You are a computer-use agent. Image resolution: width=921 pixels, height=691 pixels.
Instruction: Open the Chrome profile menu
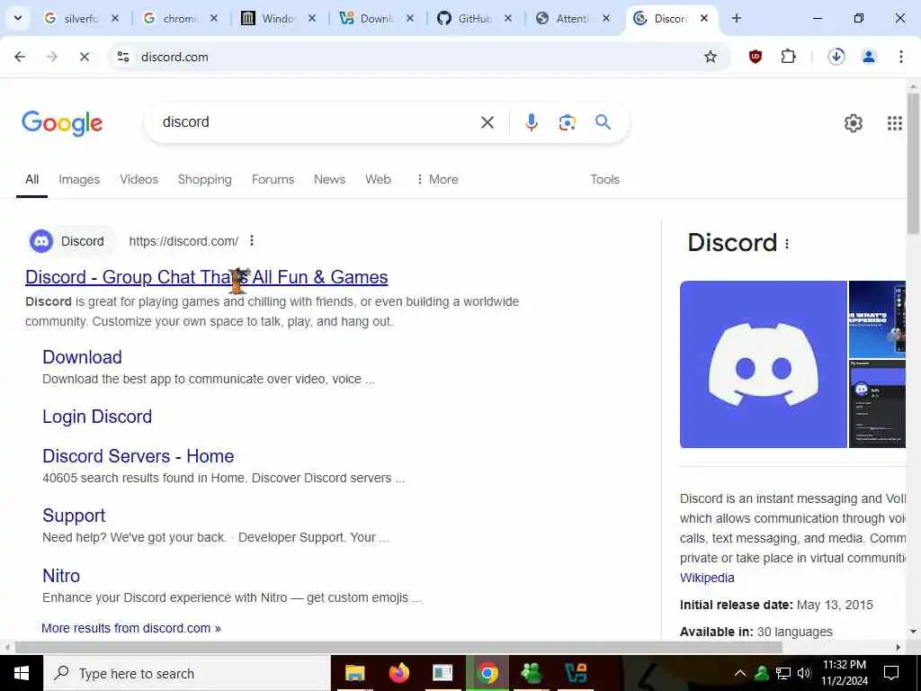point(869,57)
